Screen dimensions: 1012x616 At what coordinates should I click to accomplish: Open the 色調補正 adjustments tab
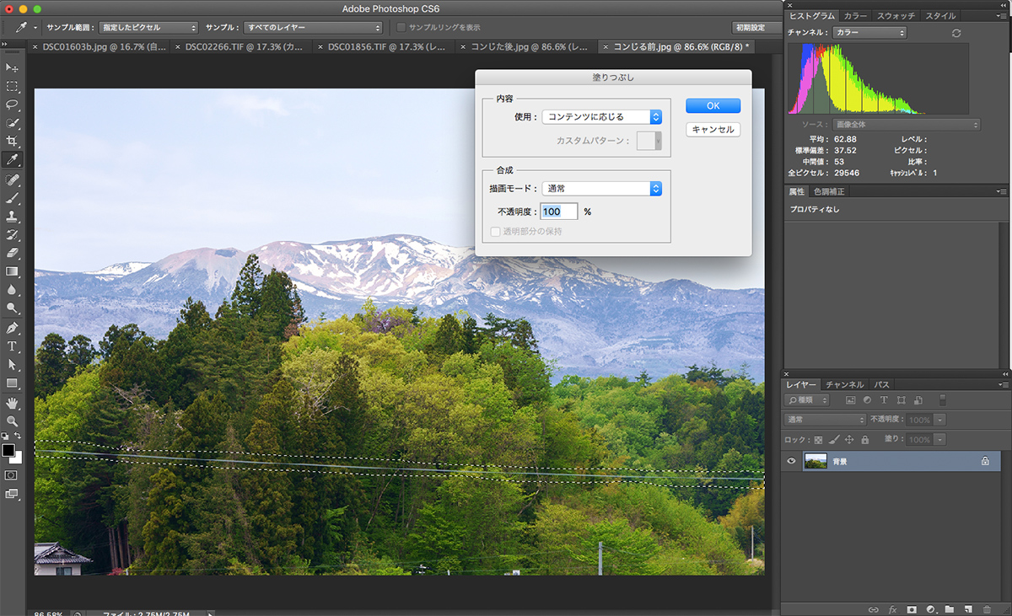pos(830,191)
